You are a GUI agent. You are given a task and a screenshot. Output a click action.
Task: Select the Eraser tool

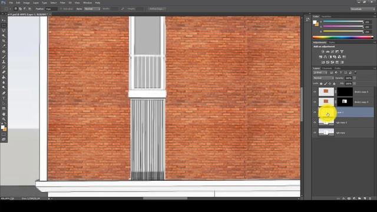4,72
